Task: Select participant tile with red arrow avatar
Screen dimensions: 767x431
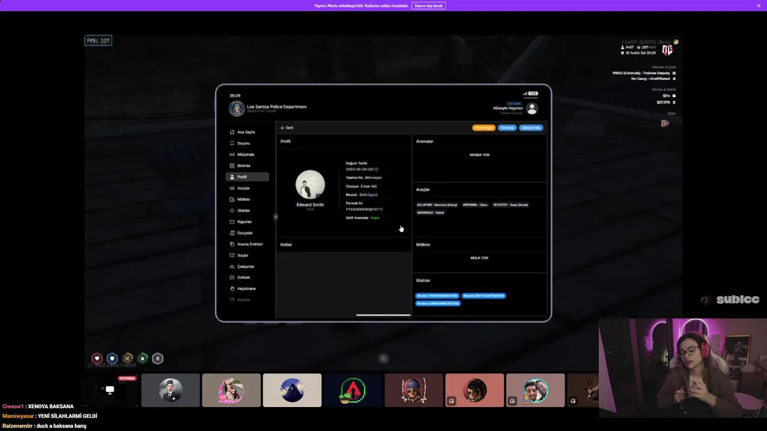Action: 353,390
